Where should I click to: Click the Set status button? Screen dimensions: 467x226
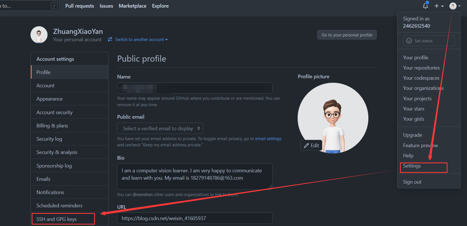pos(429,41)
